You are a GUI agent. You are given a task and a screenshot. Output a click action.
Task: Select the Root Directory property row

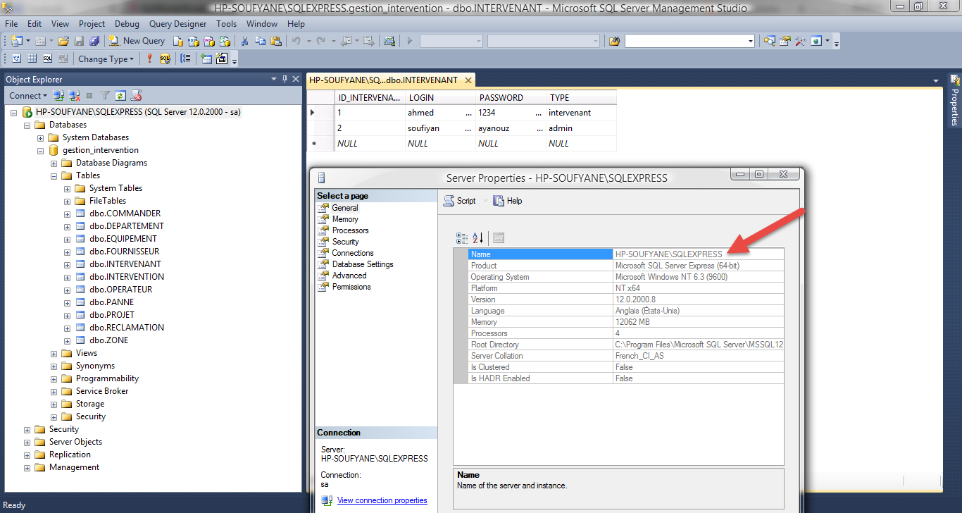coord(626,345)
